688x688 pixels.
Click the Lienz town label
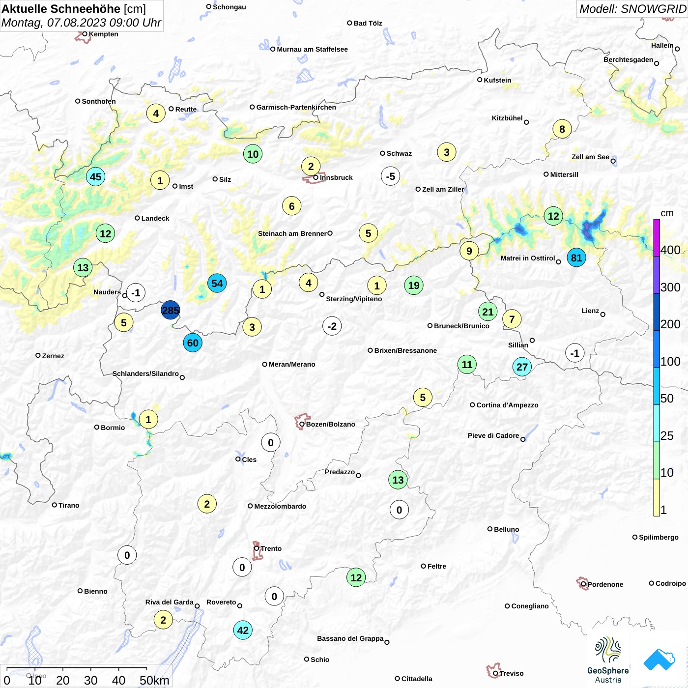pos(590,311)
